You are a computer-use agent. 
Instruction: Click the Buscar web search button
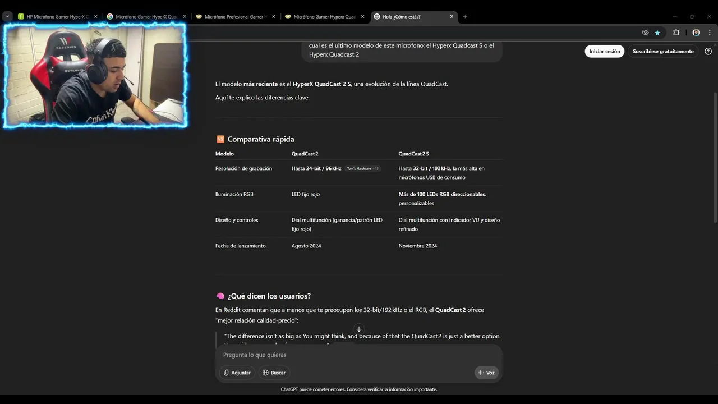(274, 373)
